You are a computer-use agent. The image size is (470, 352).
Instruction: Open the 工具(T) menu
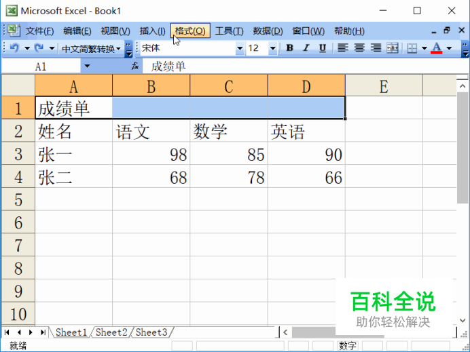[x=230, y=31]
